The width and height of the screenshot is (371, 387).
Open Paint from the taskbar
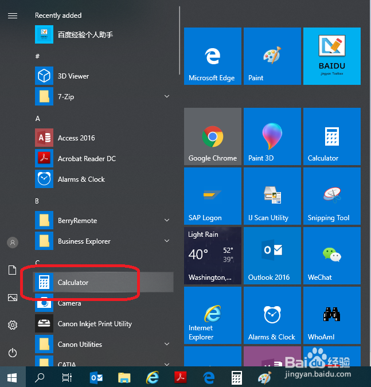point(264,378)
